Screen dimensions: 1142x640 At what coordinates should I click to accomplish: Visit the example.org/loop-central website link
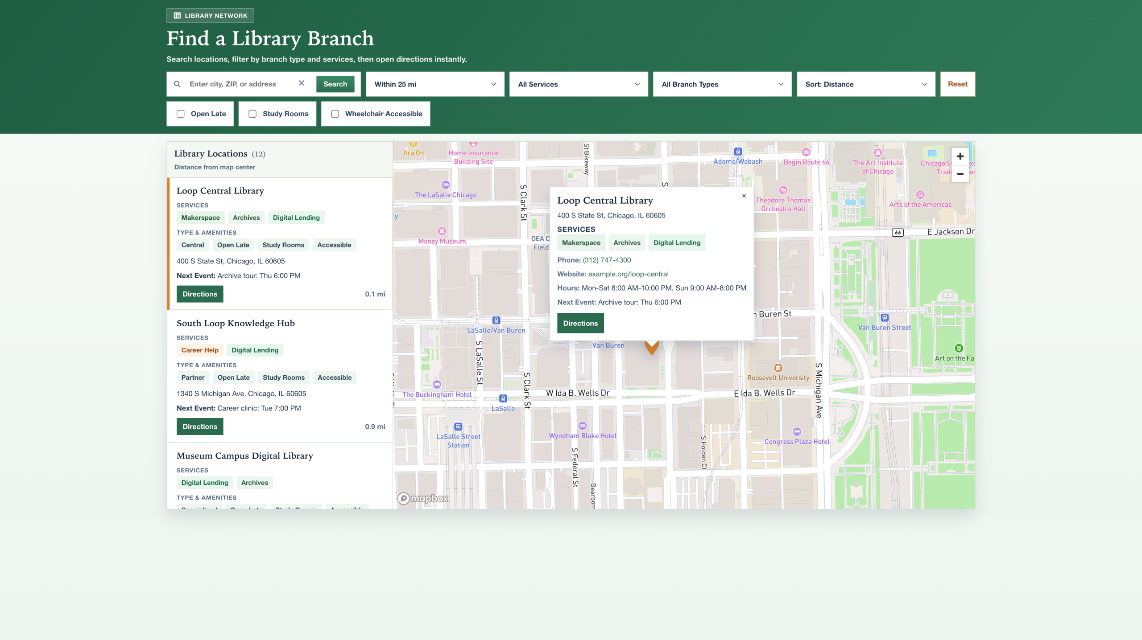(x=628, y=274)
